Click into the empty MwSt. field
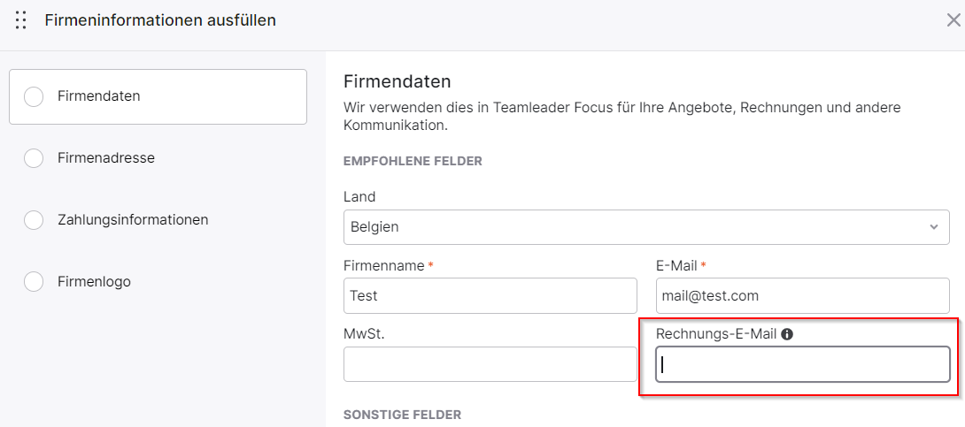Screen dimensions: 965x427 pos(490,364)
